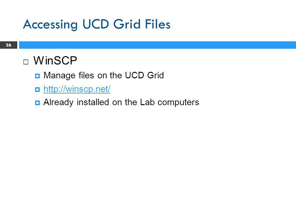
Task: Select the WinSCP heading text
Action: click(55, 61)
